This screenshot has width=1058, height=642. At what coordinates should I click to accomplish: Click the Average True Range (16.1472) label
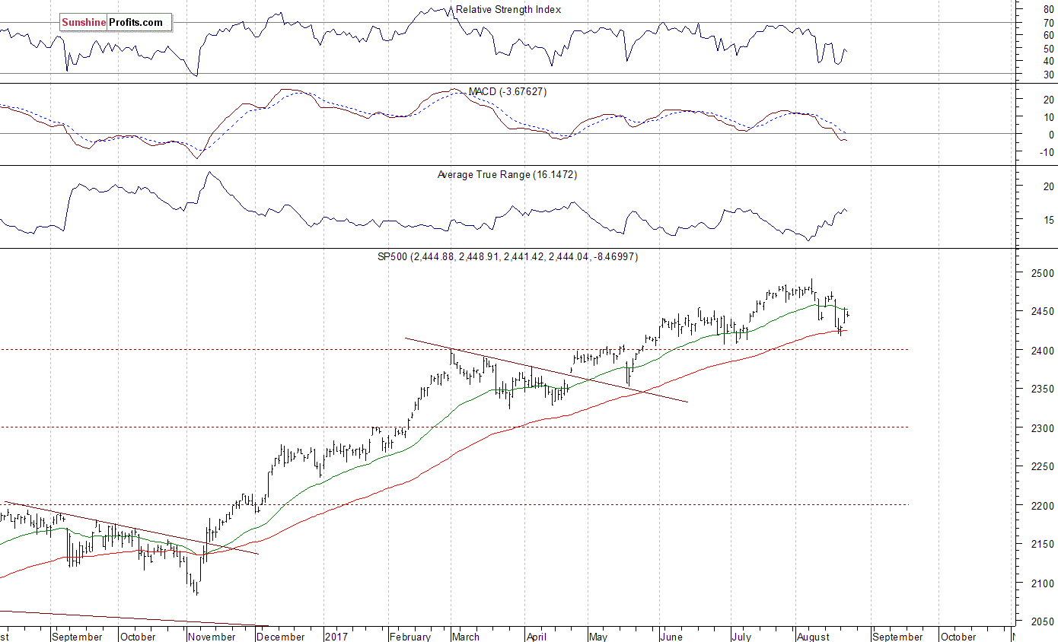point(507,174)
